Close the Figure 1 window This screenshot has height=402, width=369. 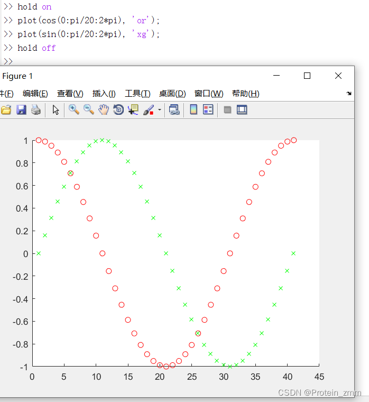point(338,76)
